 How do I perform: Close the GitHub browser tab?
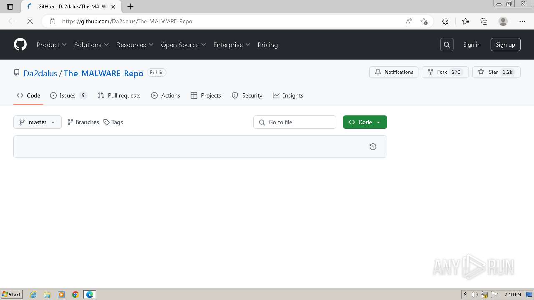(113, 7)
